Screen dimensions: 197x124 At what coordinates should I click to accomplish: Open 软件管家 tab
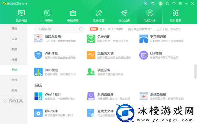(x=176, y=16)
